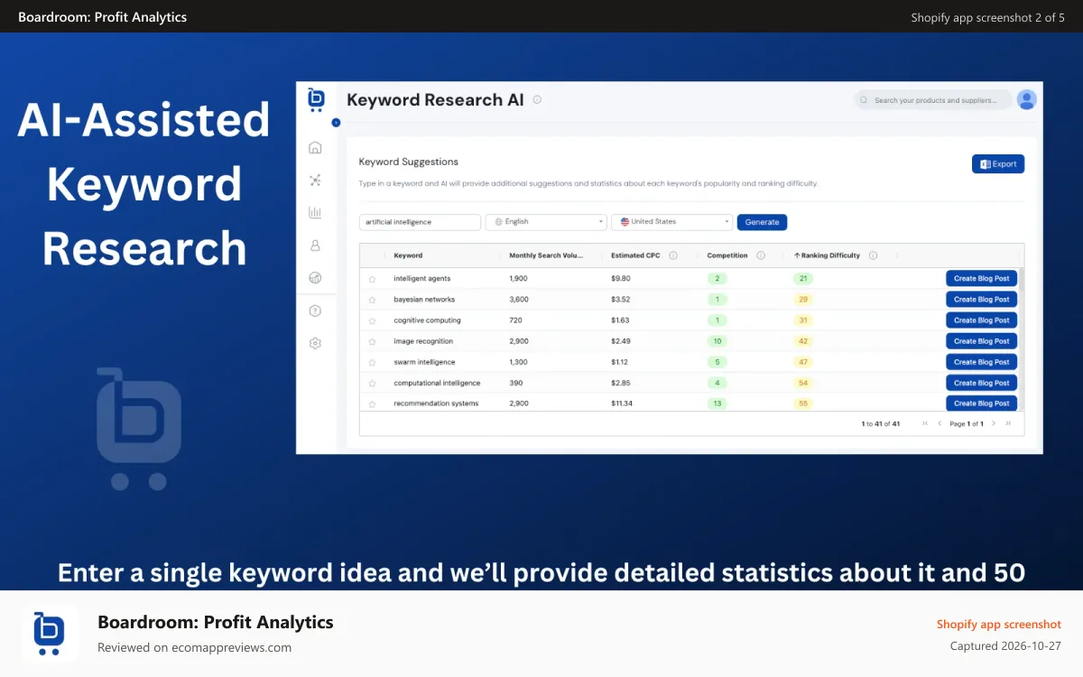Select the cognitive computing keyword text

pos(427,320)
